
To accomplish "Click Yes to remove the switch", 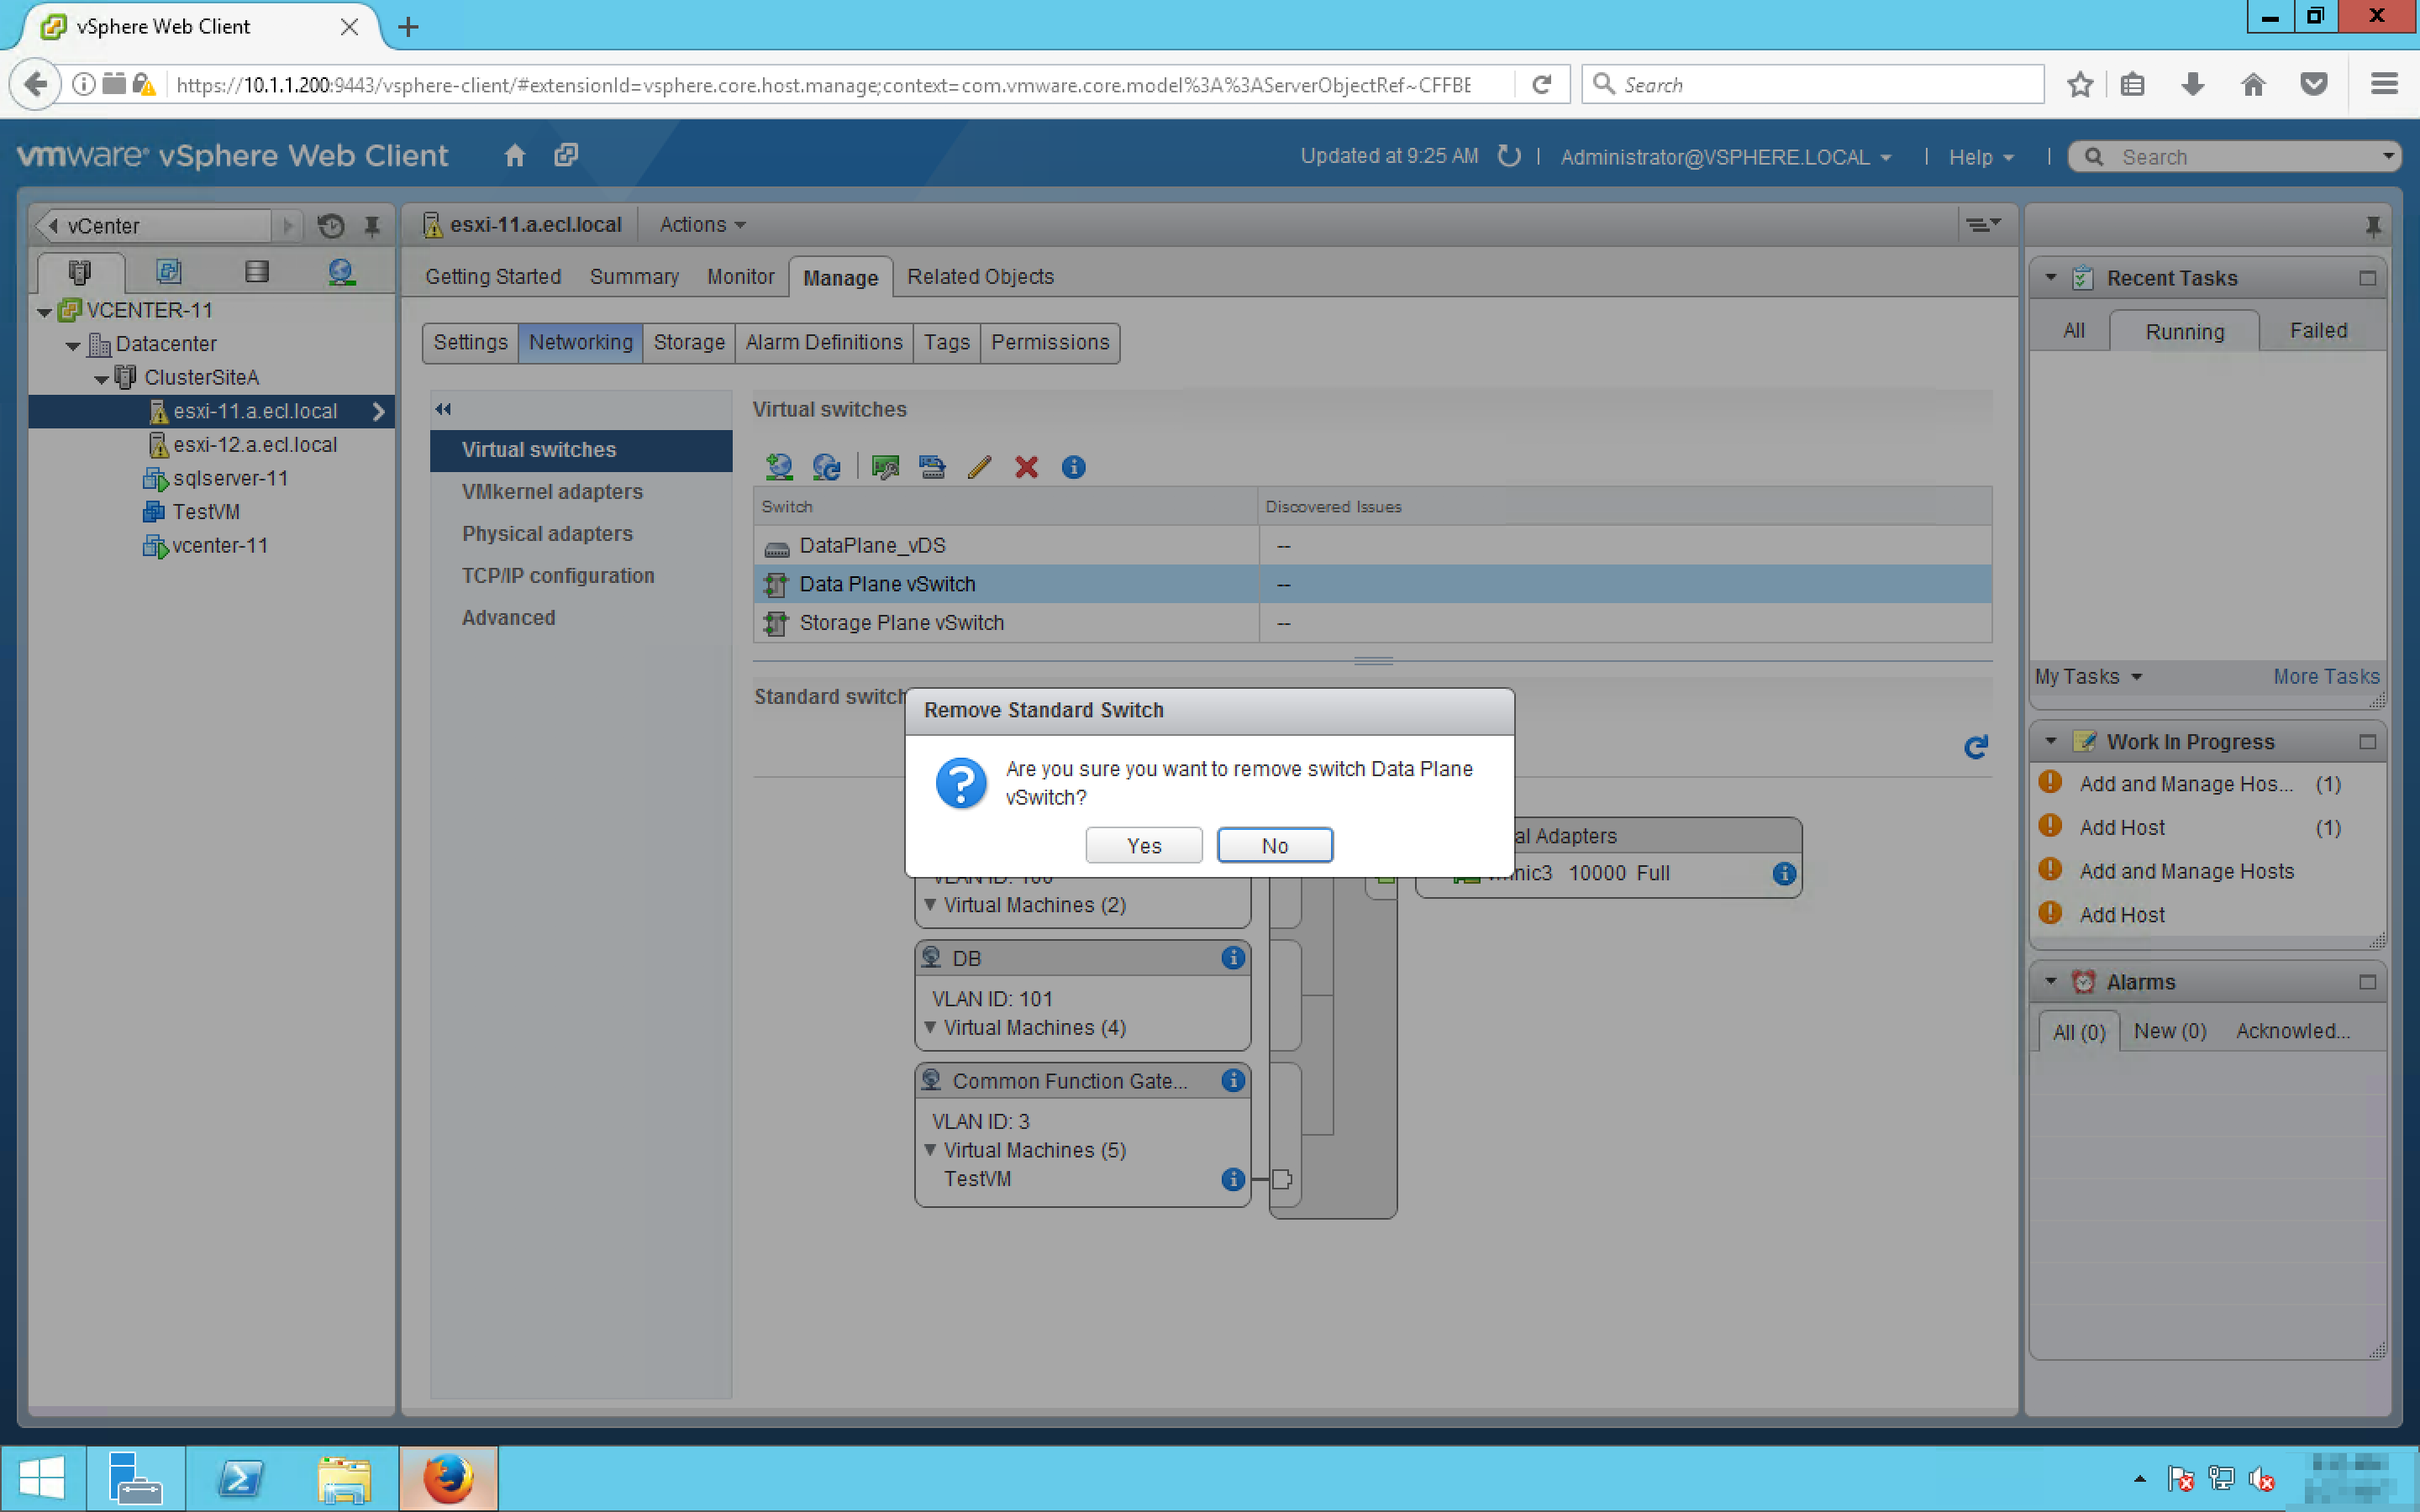I will coord(1143,845).
